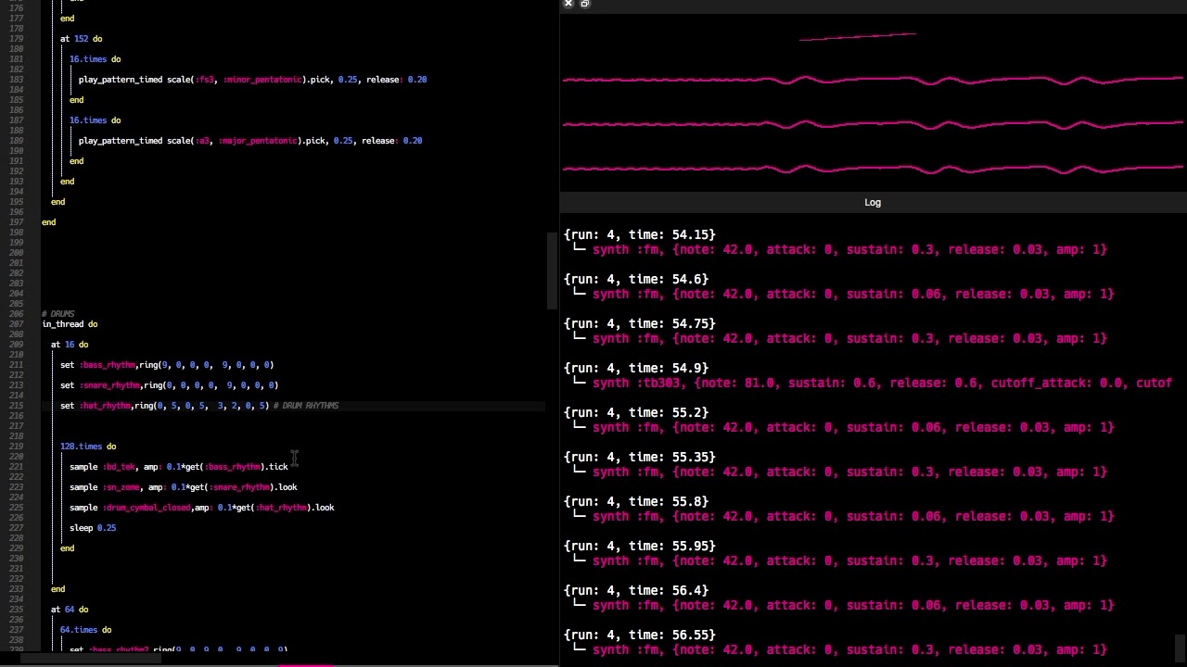Click the 'sample :sn_zome' line
The width and height of the screenshot is (1187, 667).
(184, 487)
